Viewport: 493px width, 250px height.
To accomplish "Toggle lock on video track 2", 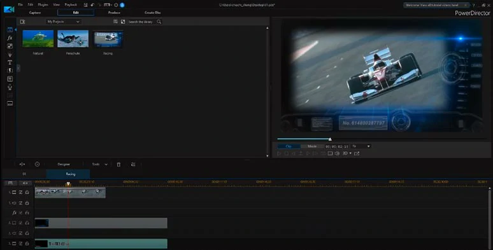I will click(27, 223).
